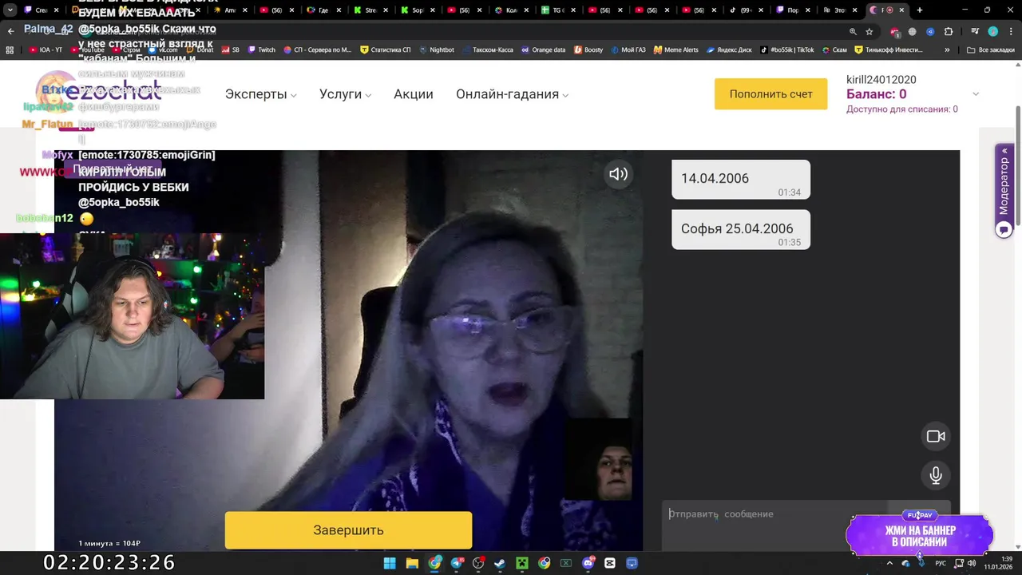Toggle the camera icon in chat panel
Screen dimensions: 1022x575
[936, 436]
